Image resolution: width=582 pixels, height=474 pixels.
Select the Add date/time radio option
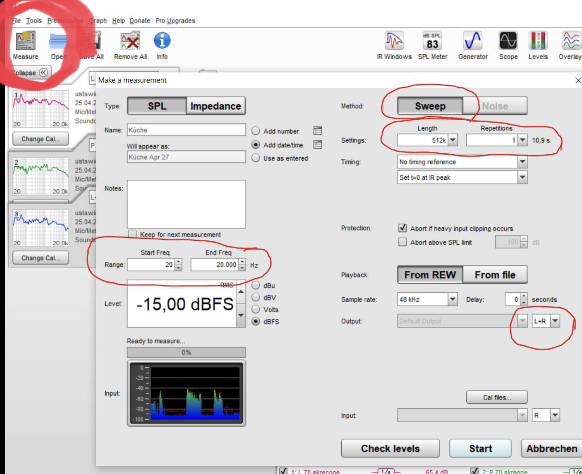[x=255, y=144]
